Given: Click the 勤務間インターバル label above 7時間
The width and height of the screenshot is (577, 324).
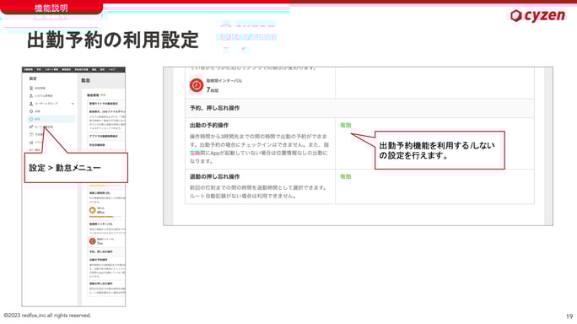Looking at the screenshot, I should 224,81.
